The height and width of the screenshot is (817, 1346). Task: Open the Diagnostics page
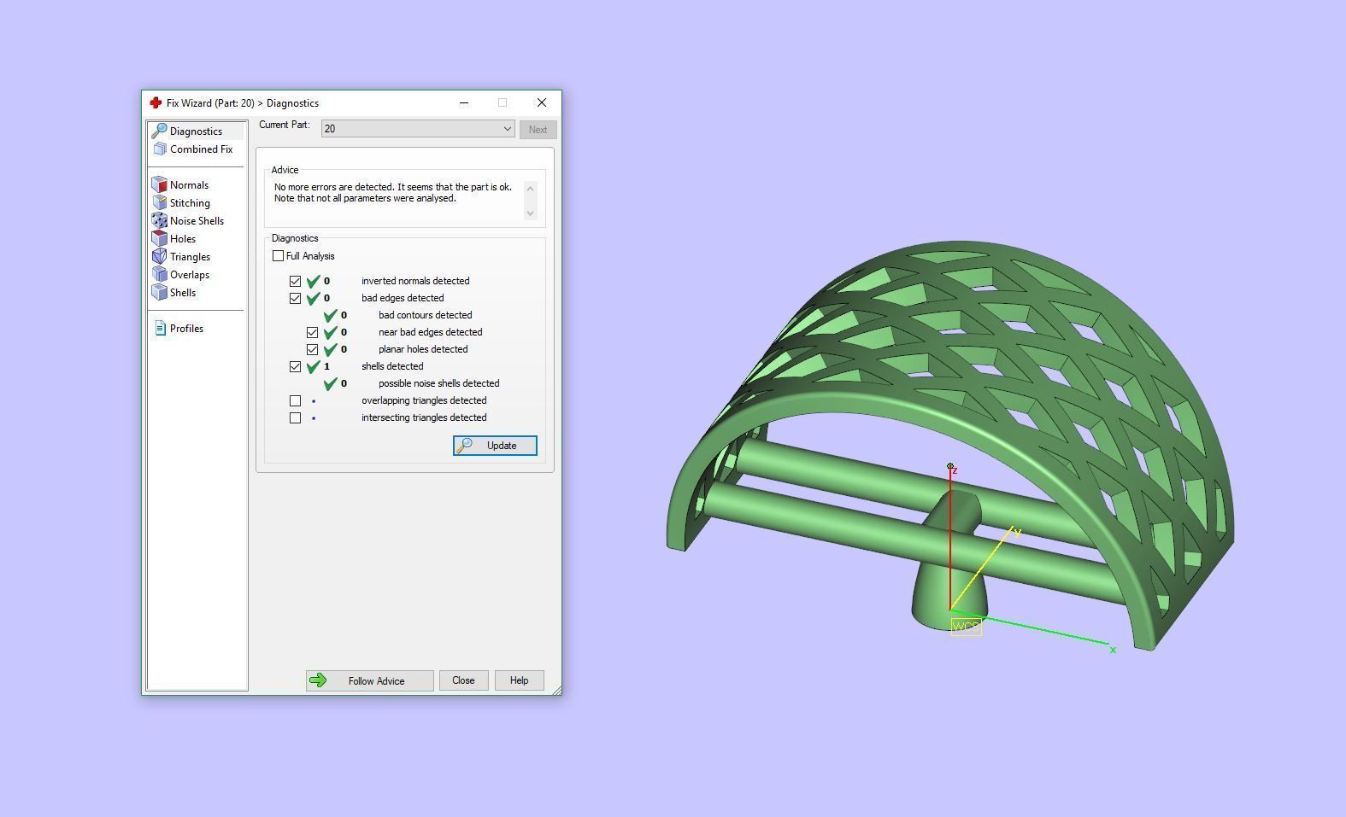[x=196, y=131]
